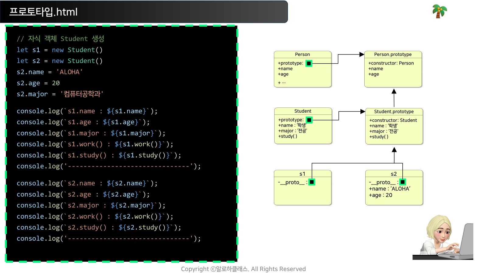Click the copyright 알로하클래스 footer text
Image resolution: width=487 pixels, height=274 pixels.
click(x=243, y=269)
